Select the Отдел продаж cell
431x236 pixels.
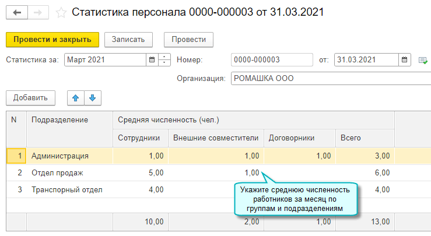pyautogui.click(x=58, y=172)
